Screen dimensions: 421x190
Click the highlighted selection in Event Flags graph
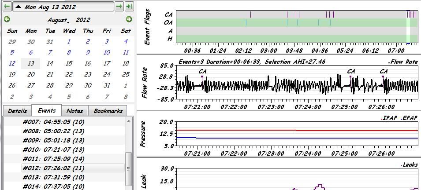[x=408, y=27]
